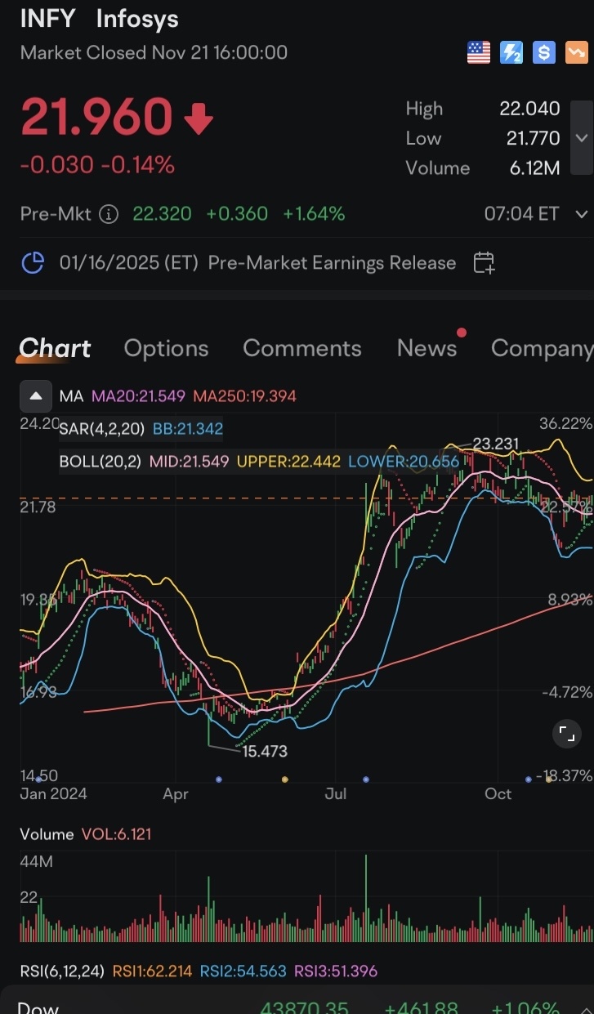Tap the Volume VOL:6.121 label
The height and width of the screenshot is (1014, 594).
[x=86, y=834]
